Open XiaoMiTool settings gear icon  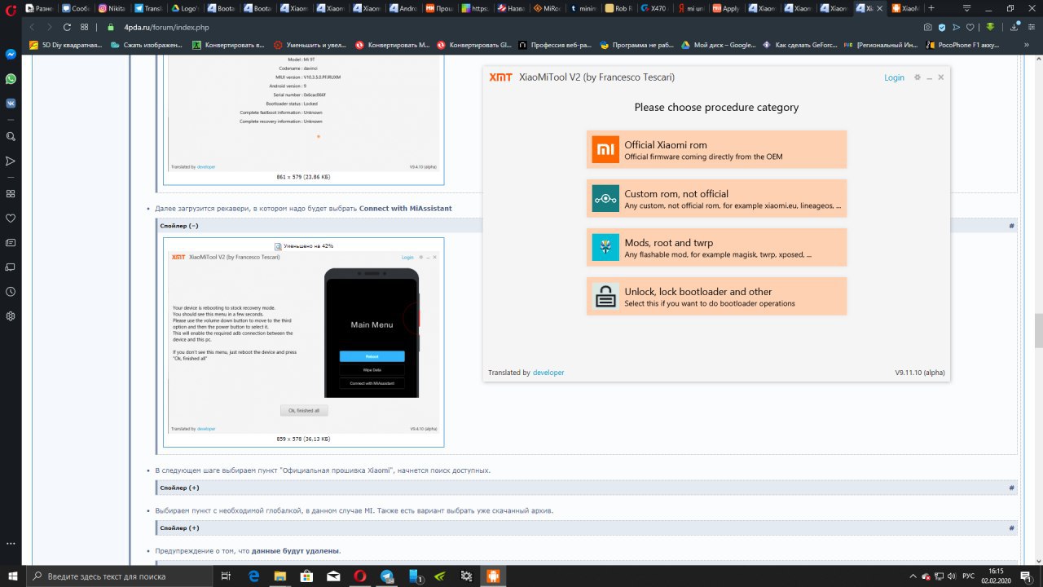coord(917,77)
